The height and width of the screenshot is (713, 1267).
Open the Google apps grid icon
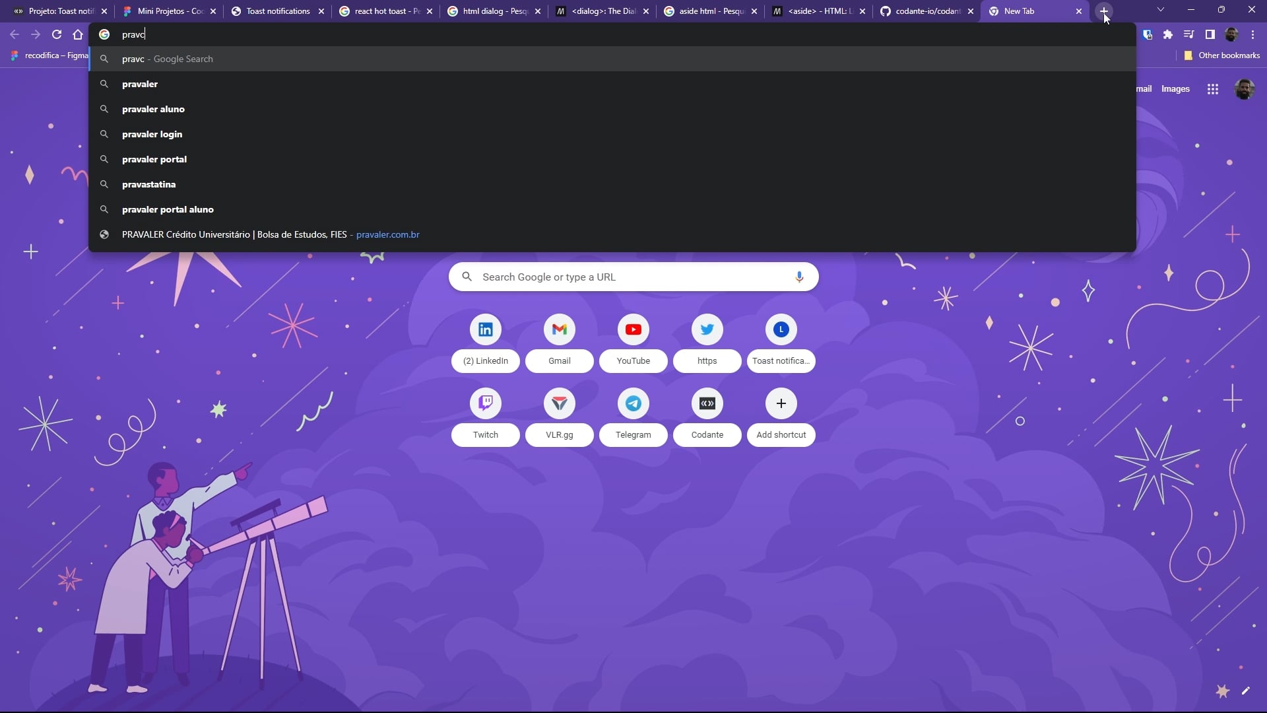(x=1212, y=89)
